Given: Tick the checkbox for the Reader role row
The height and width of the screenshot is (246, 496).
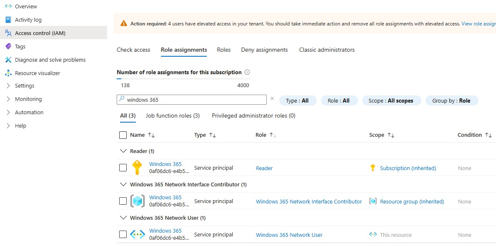Looking at the screenshot, I should [123, 168].
